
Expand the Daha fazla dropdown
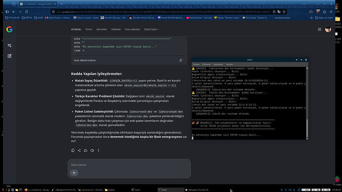pos(151,29)
